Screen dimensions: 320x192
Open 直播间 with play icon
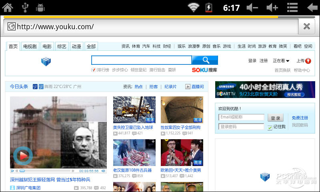coord(194,86)
